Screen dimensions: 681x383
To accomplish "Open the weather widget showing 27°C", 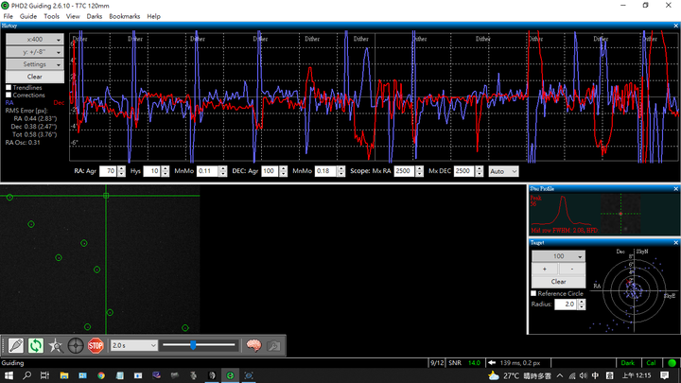I will (519, 375).
